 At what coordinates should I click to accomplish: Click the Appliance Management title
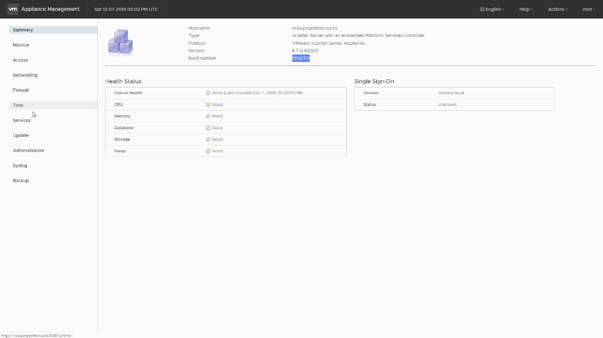tap(51, 9)
